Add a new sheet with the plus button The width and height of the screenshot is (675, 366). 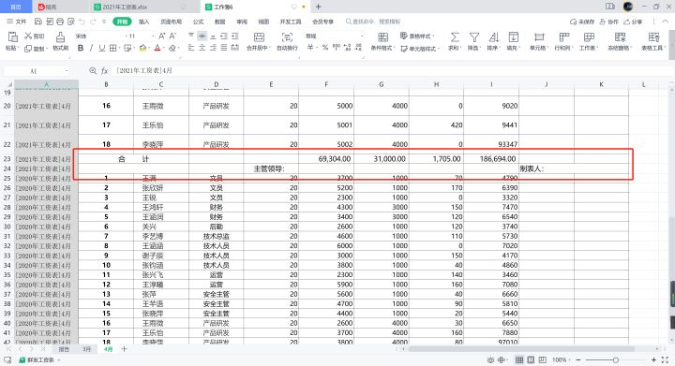(x=124, y=349)
